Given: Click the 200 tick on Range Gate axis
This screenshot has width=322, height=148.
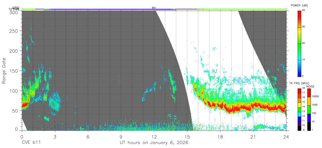Looking at the screenshot, I should (x=14, y=51).
